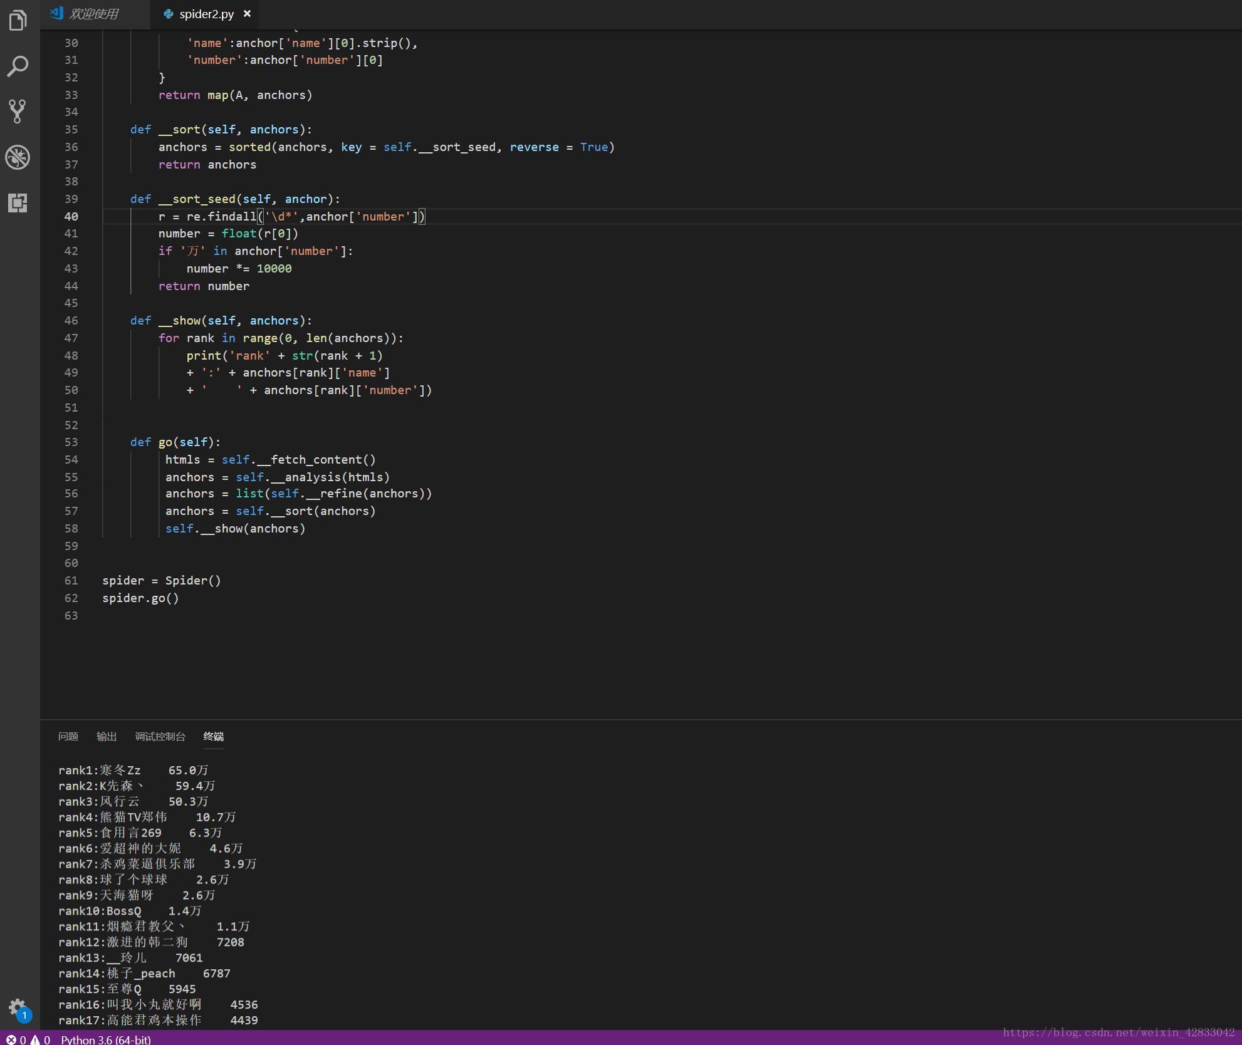Switch to the 输出 output panel tab
The width and height of the screenshot is (1242, 1045).
[107, 736]
